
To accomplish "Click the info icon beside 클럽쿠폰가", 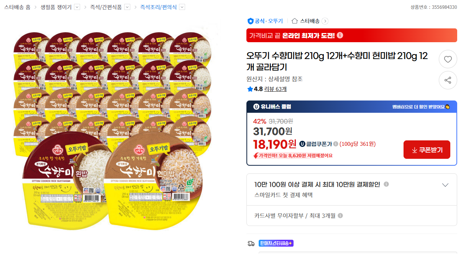I will pos(335,144).
